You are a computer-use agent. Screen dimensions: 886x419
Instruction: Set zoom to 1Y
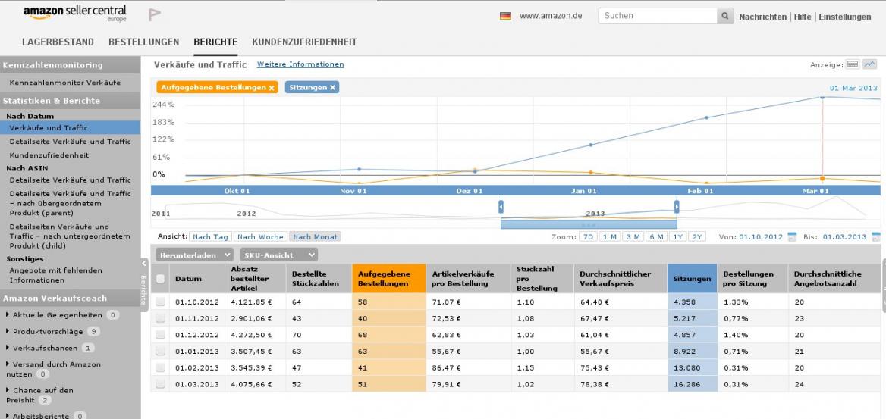pyautogui.click(x=677, y=236)
